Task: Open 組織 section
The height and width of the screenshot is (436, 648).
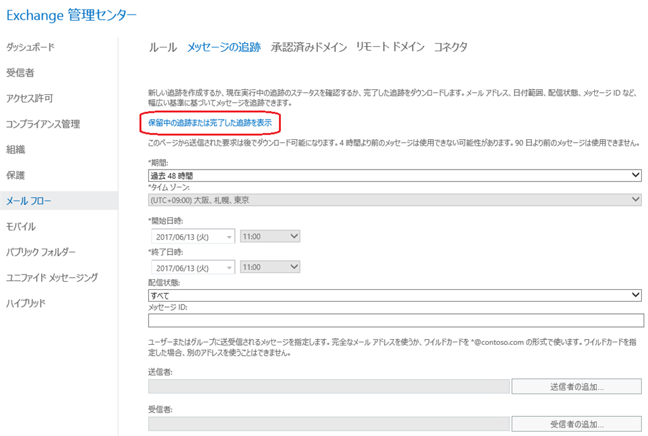Action: 16,149
